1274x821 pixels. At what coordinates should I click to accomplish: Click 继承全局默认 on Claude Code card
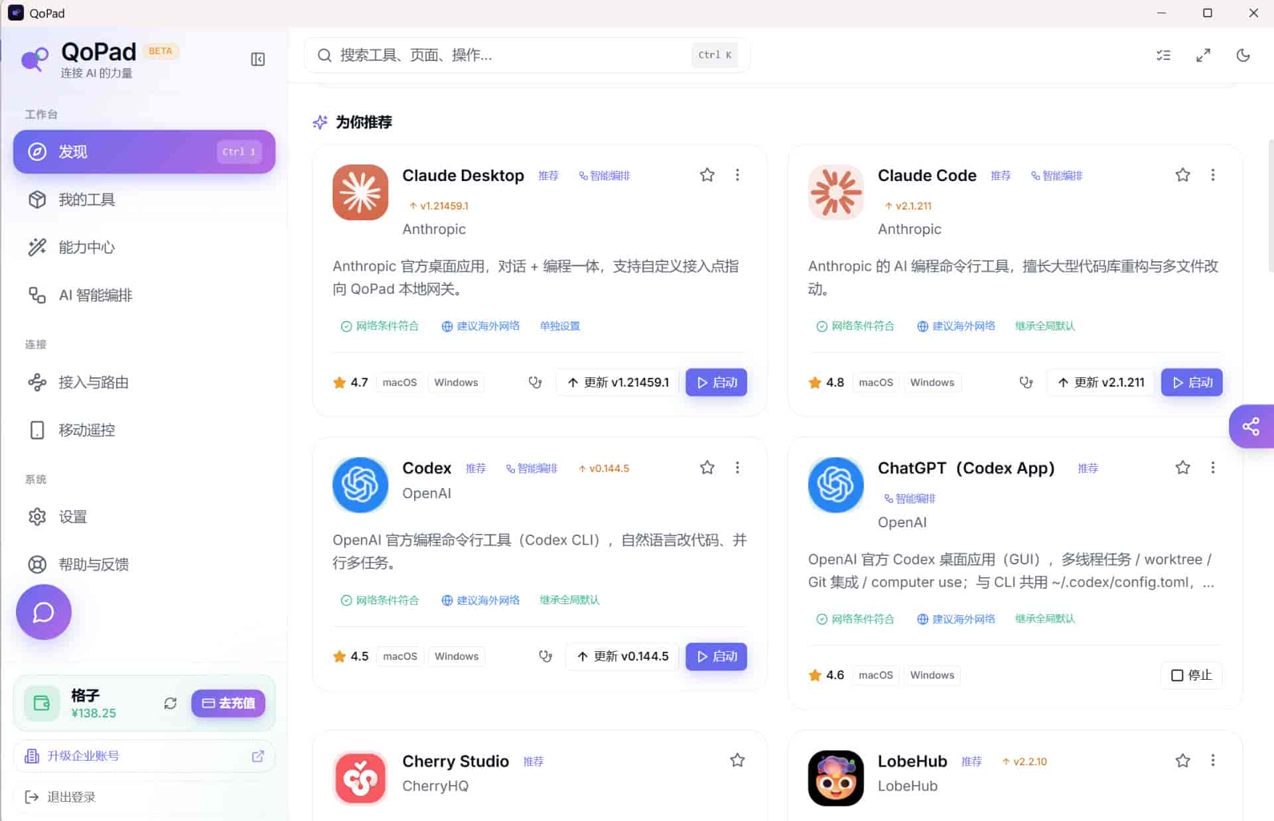(x=1045, y=326)
